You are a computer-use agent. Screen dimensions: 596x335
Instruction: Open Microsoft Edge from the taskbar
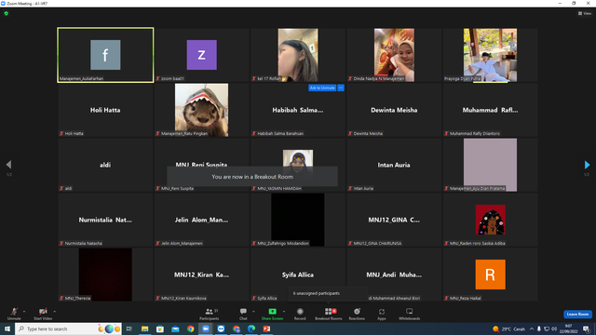251,328
